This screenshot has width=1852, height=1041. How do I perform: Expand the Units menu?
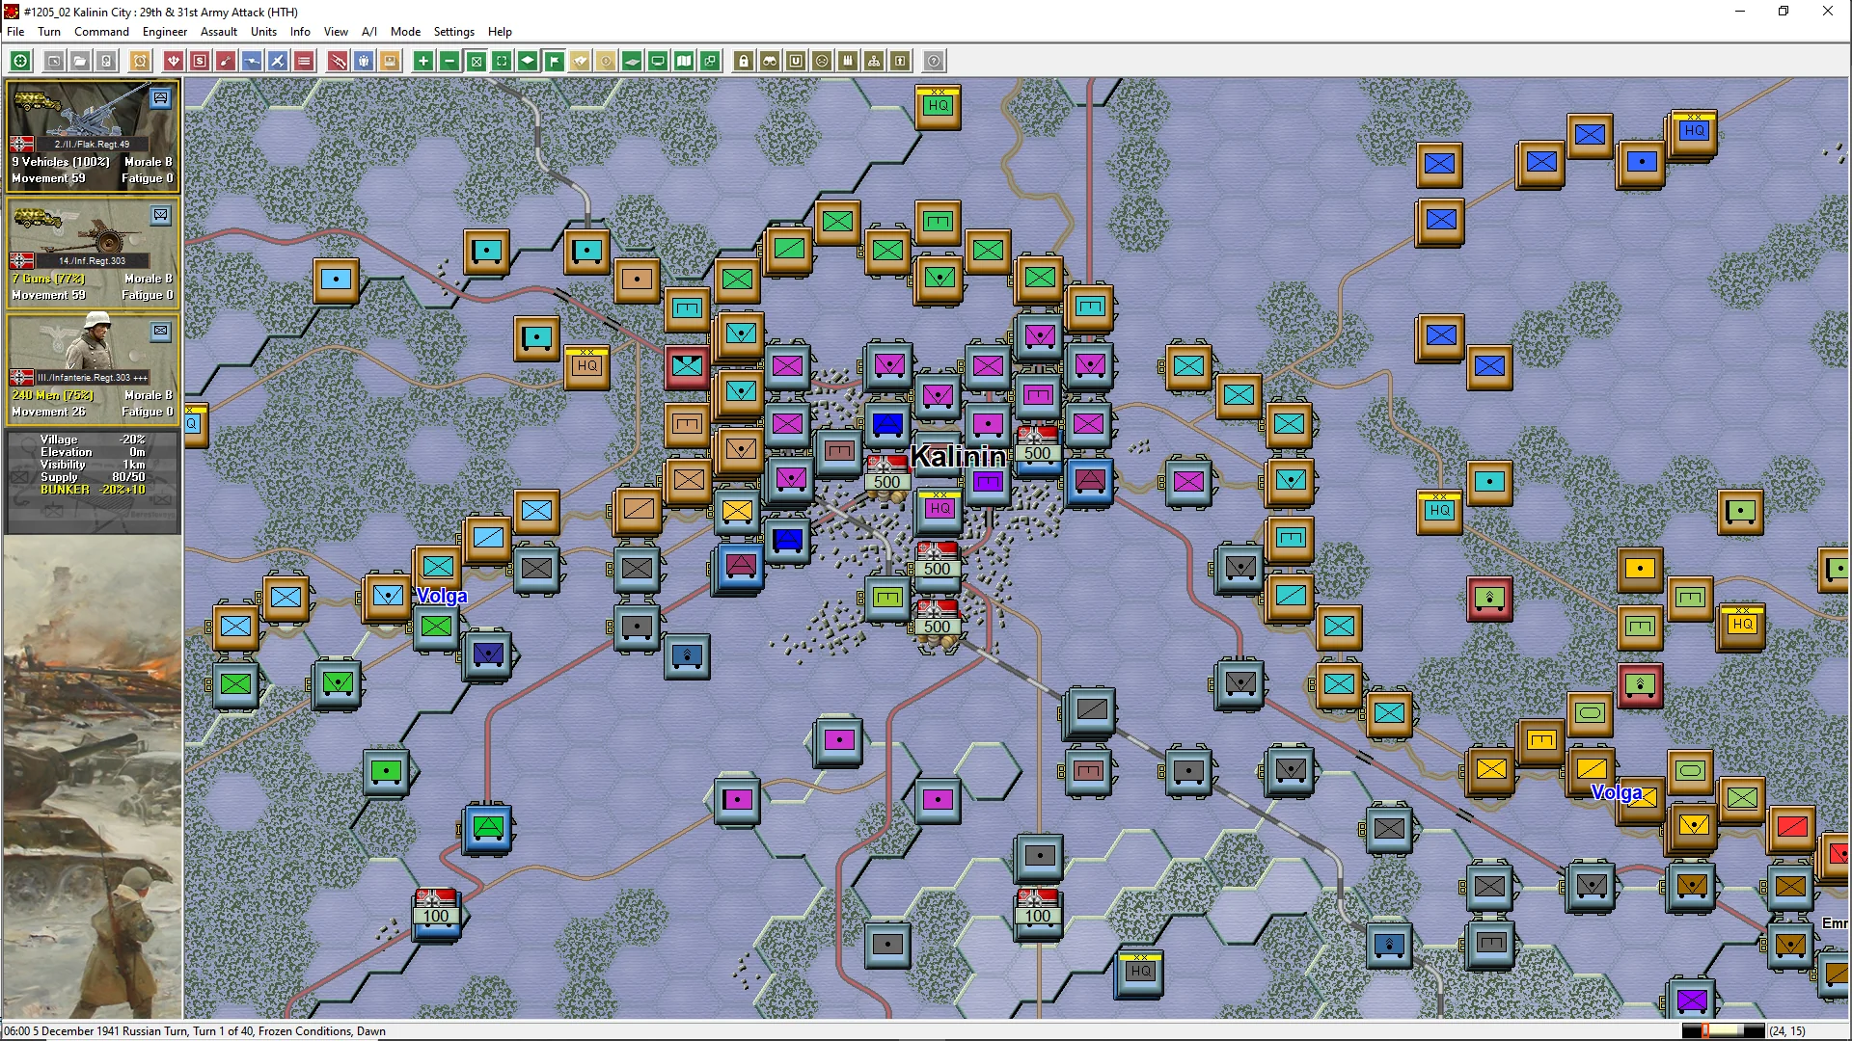263,32
